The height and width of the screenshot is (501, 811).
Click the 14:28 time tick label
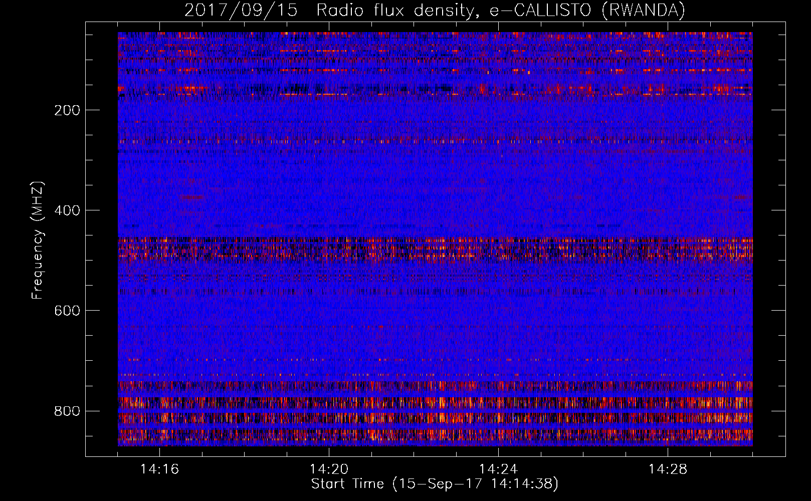pyautogui.click(x=668, y=469)
